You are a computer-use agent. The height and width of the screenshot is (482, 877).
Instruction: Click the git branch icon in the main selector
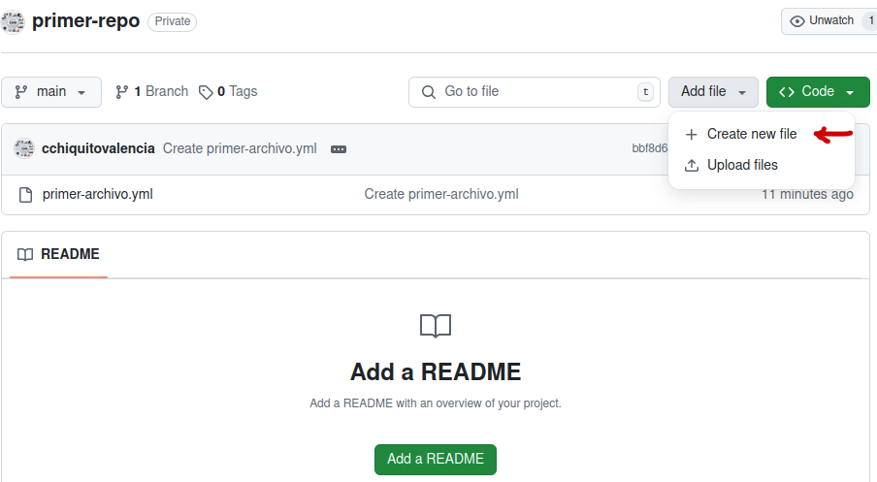pyautogui.click(x=21, y=92)
